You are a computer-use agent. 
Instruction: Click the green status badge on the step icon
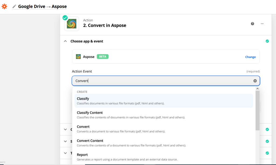click(65, 18)
